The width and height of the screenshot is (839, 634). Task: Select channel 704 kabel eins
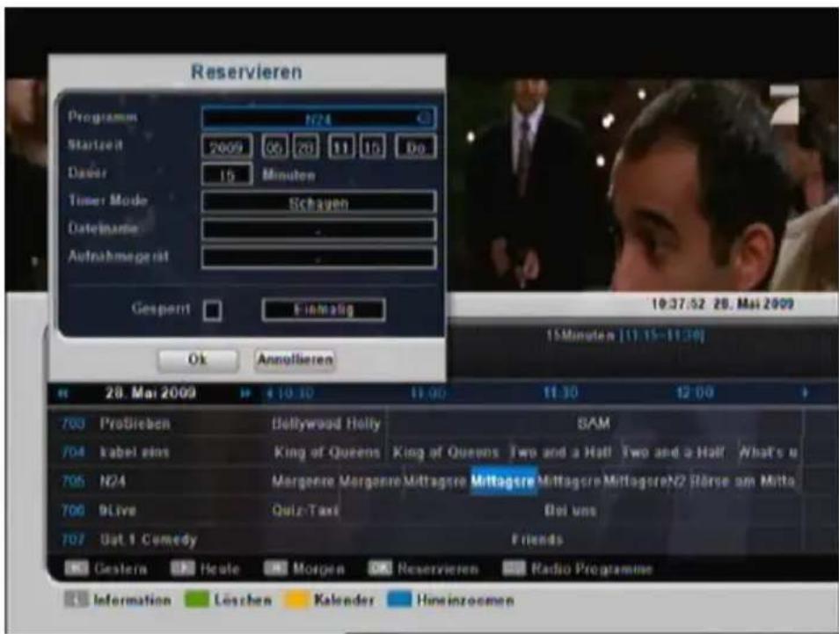point(155,453)
